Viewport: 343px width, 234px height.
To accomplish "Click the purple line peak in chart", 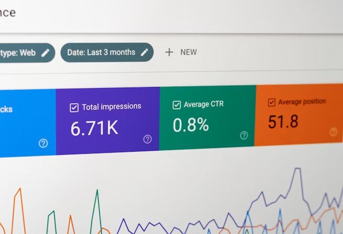I will (x=297, y=169).
